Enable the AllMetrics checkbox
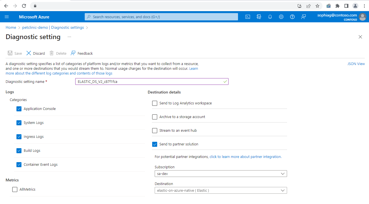This screenshot has height=204, width=369. point(15,189)
